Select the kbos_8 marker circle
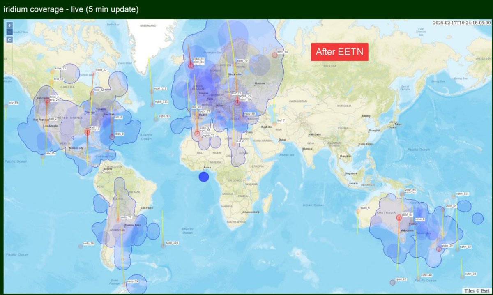The width and height of the screenshot is (493, 295). tap(112, 137)
